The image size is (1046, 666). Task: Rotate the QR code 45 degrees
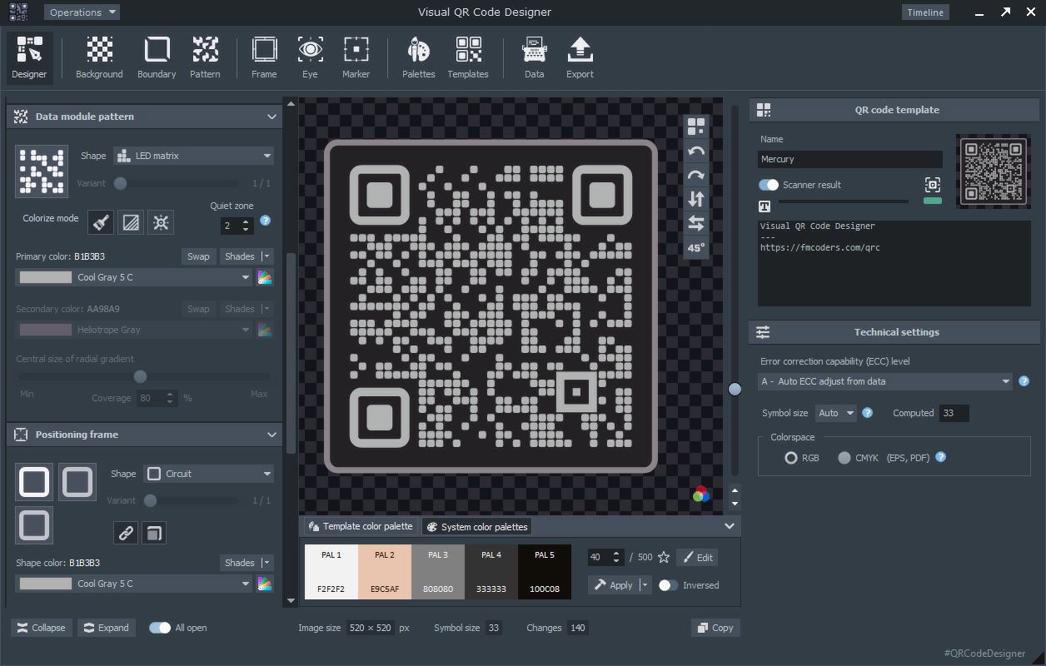coord(696,247)
